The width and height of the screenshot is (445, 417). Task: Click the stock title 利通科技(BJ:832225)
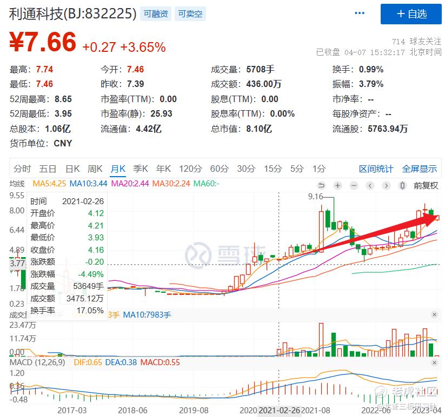coord(72,14)
